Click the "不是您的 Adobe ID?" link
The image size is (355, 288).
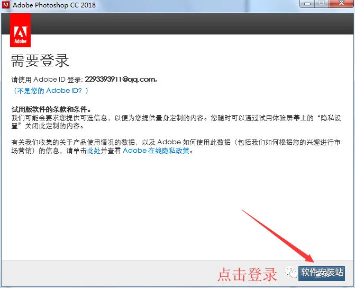[50, 91]
